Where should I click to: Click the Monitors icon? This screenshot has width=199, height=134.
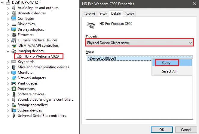click(x=14, y=73)
